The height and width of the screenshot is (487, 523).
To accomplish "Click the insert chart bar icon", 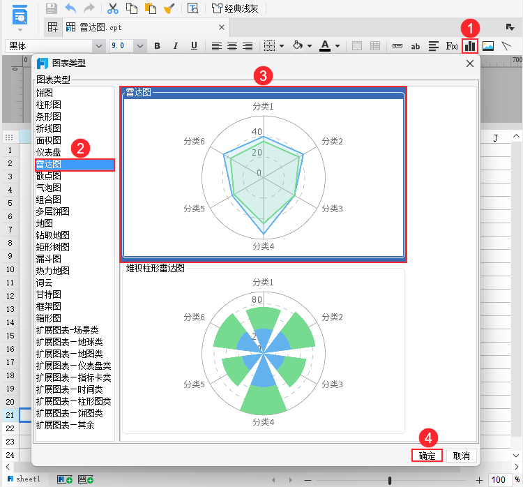I will [x=470, y=46].
